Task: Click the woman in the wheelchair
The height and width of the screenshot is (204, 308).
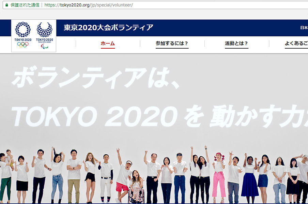Action: click(x=136, y=187)
